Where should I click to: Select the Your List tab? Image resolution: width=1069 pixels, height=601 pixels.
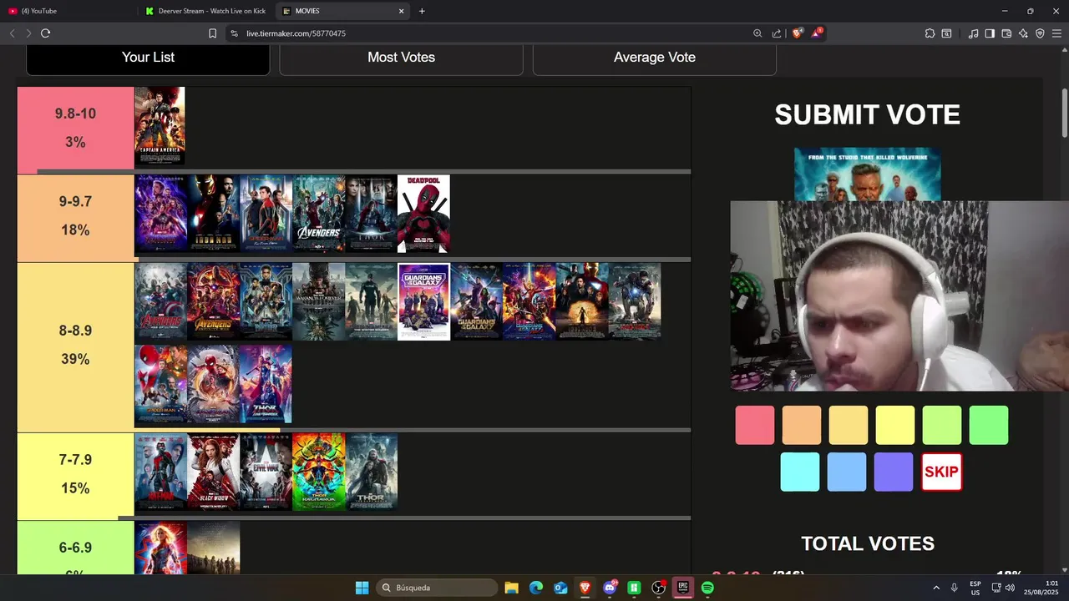(148, 58)
